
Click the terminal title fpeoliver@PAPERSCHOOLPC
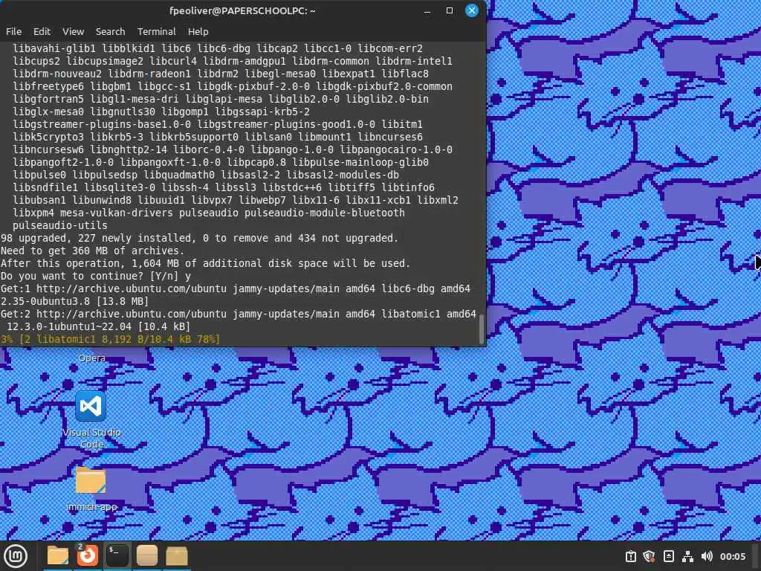(242, 10)
